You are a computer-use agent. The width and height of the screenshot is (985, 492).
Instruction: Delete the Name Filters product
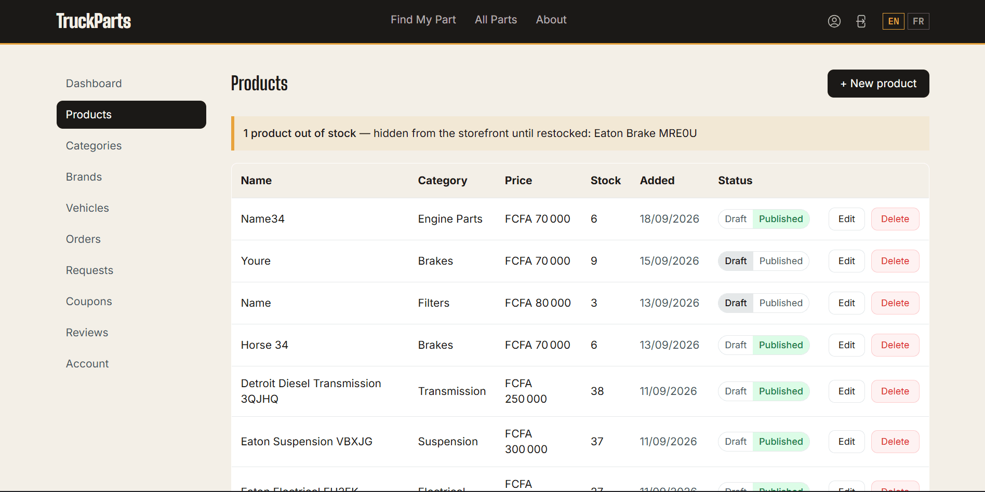895,303
